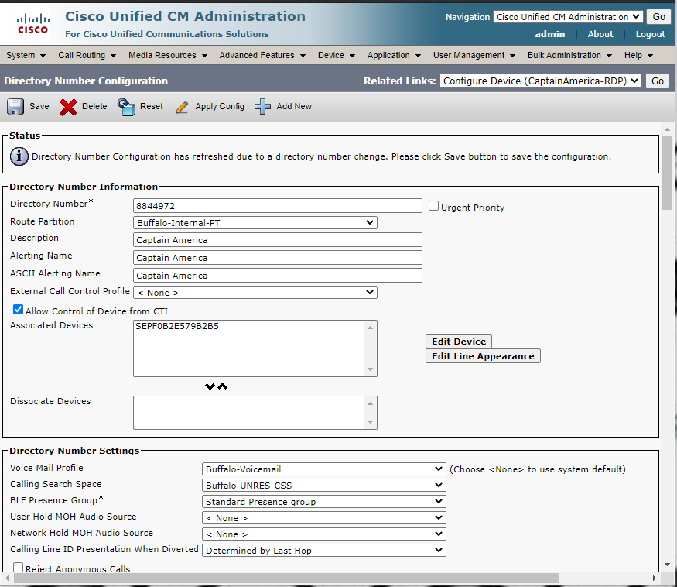
Task: Open the Device menu
Action: (x=337, y=55)
